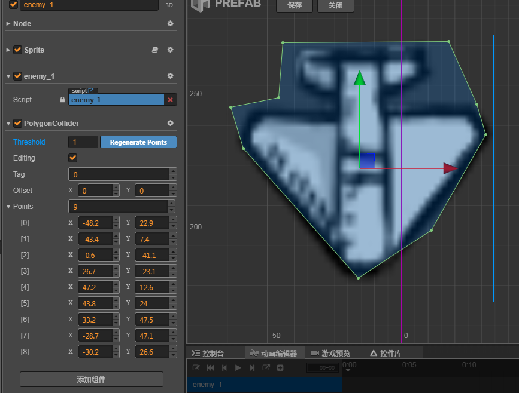
Task: Click the Threshold value input field
Action: coord(83,142)
